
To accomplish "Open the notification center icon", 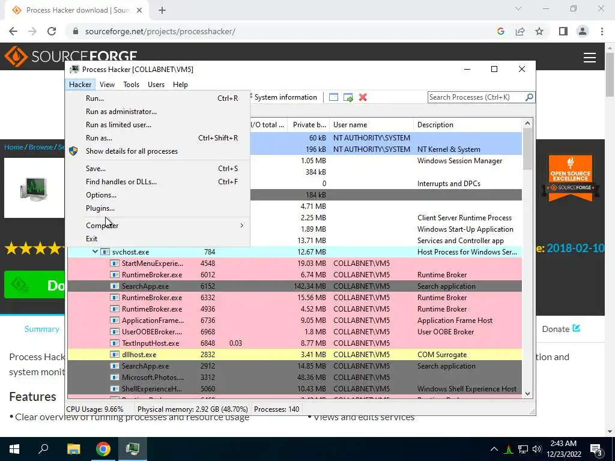I will pos(596,449).
